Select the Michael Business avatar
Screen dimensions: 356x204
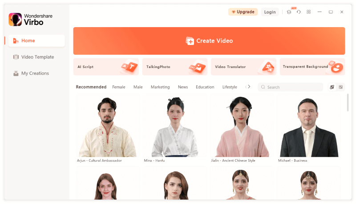[x=309, y=126]
